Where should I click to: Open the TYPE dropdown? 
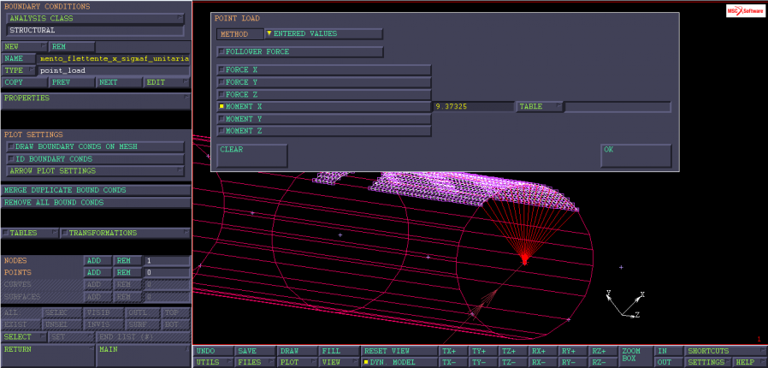pyautogui.click(x=19, y=70)
